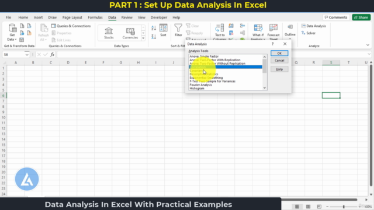Click the Stocks data type icon
The height and width of the screenshot is (210, 374).
pos(109,33)
